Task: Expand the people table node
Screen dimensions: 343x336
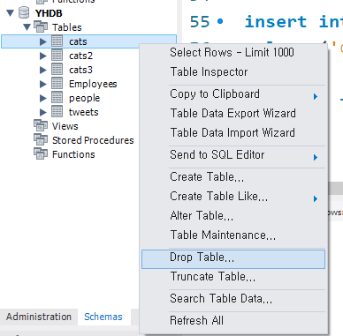Action: click(43, 98)
